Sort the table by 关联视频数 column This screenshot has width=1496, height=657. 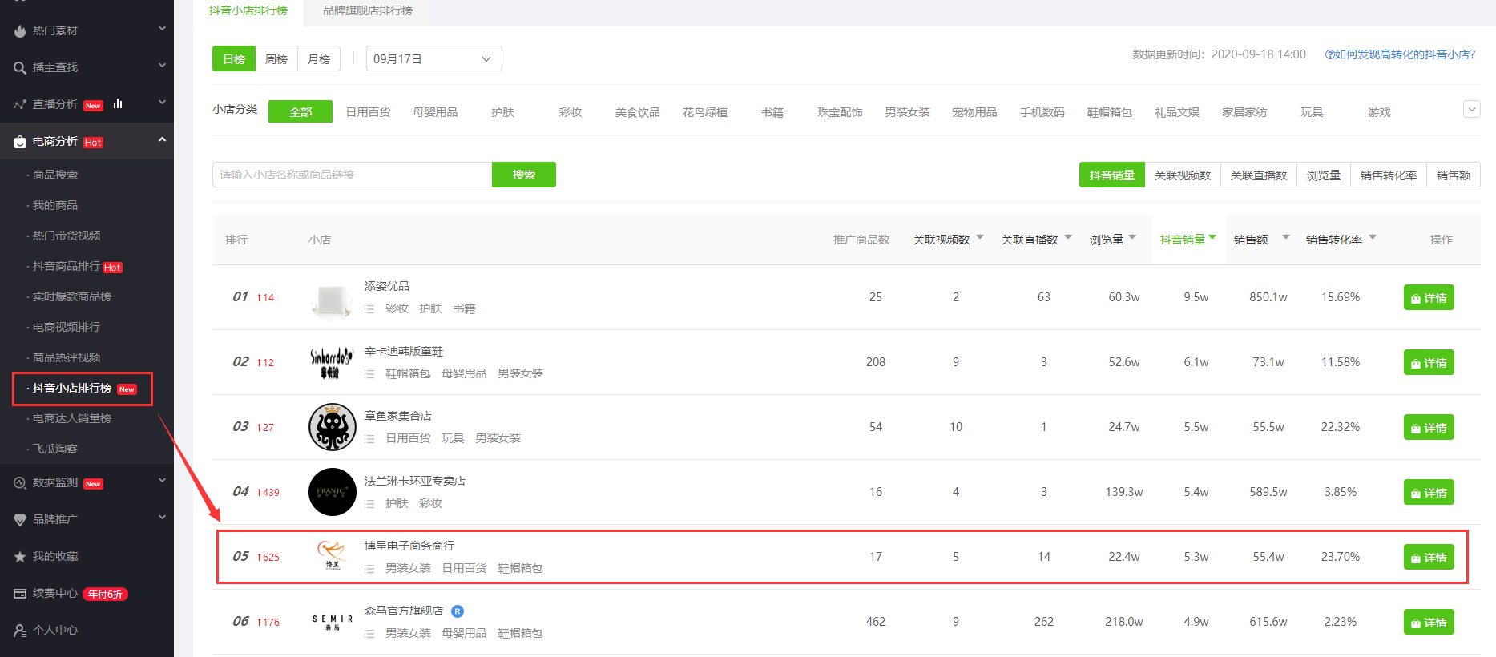pyautogui.click(x=948, y=240)
